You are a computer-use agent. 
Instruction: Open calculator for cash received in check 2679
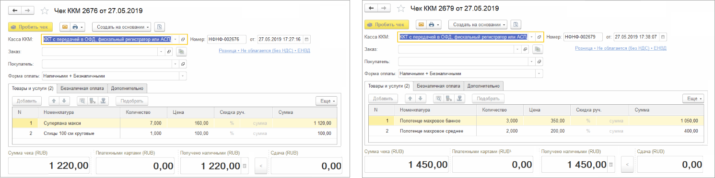tap(611, 164)
